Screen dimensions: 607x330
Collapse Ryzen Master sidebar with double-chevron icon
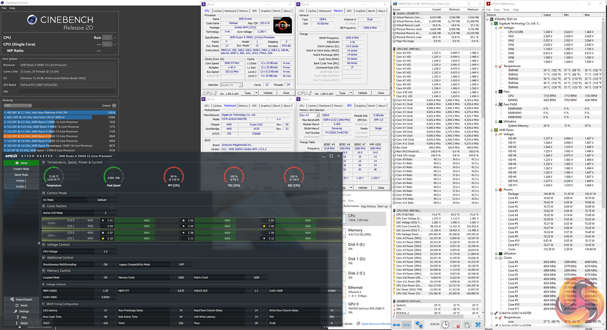click(x=39, y=243)
